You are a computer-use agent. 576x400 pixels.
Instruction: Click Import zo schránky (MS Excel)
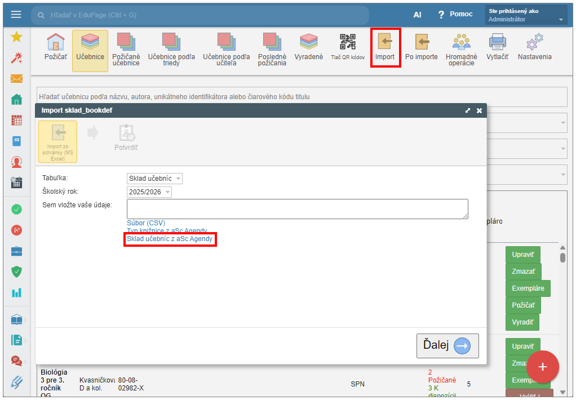(x=57, y=141)
